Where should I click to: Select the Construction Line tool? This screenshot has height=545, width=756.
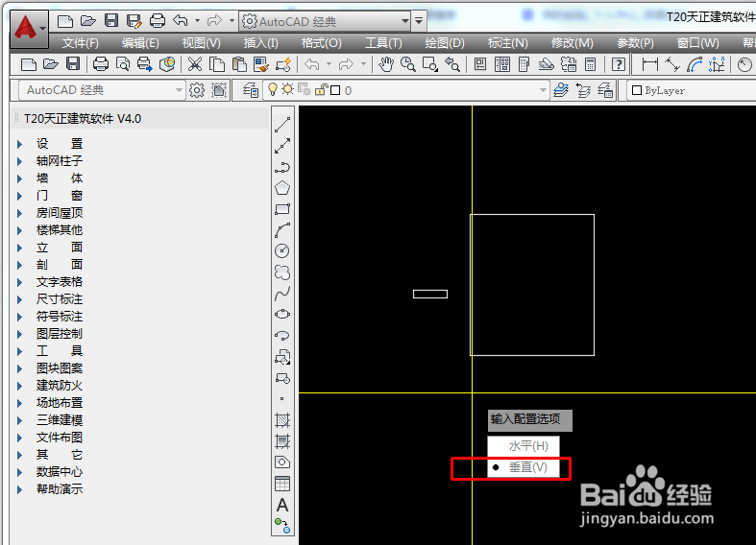[282, 146]
